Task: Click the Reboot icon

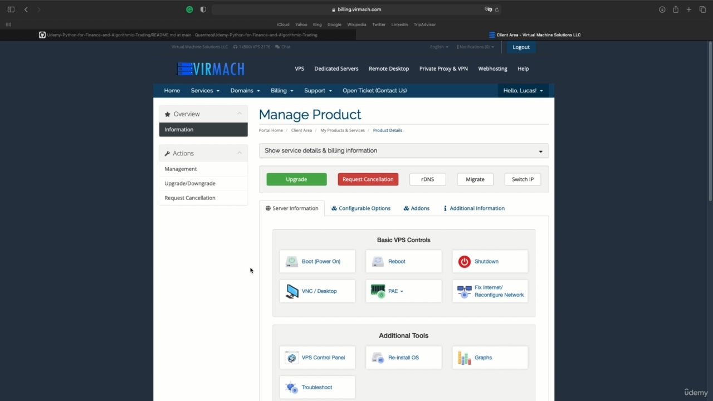Action: [378, 261]
